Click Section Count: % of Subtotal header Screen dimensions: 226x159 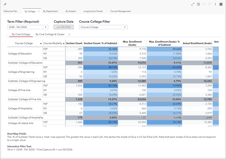(101, 43)
